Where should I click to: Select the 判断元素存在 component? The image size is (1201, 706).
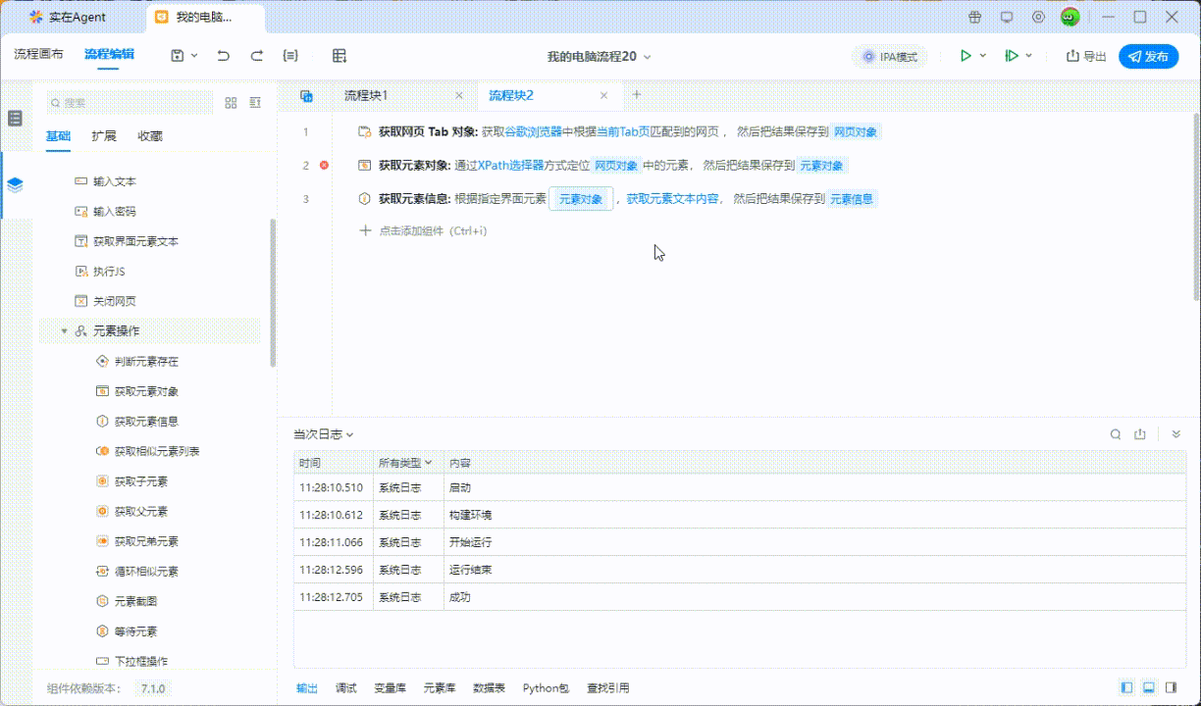tap(146, 362)
